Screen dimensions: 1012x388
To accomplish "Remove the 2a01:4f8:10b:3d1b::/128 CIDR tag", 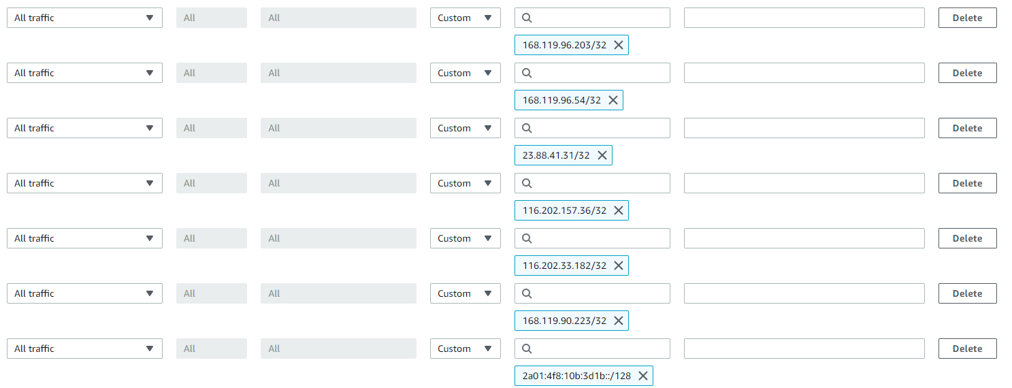I will pos(643,376).
